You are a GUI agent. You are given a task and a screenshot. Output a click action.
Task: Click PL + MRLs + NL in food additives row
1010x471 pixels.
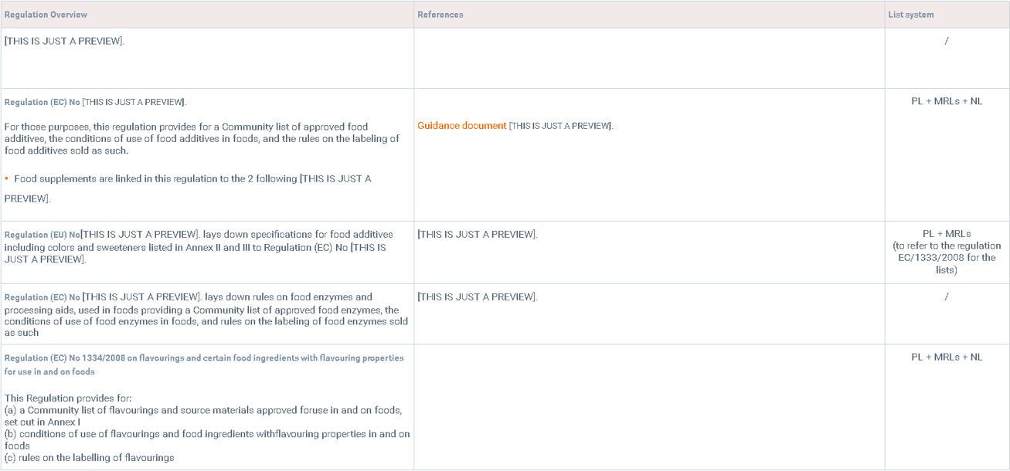pyautogui.click(x=947, y=102)
